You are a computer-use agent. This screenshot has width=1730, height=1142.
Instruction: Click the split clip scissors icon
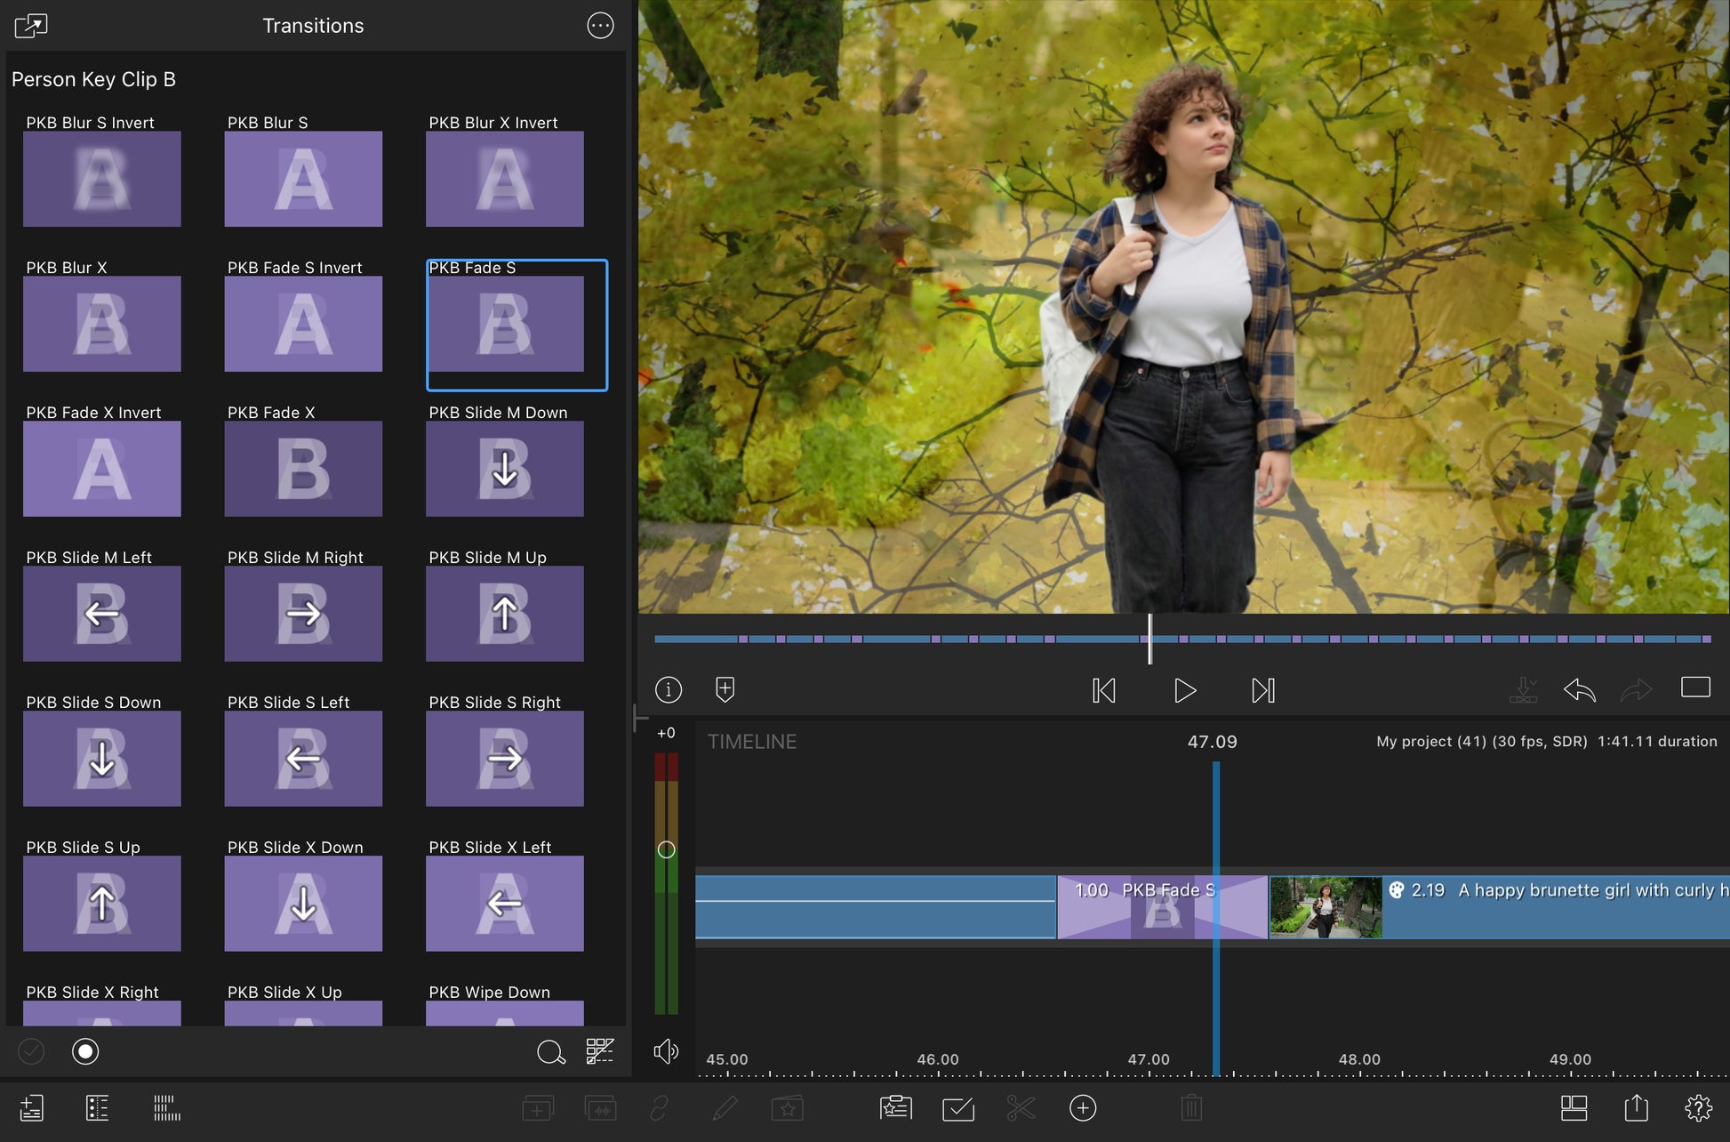[1021, 1108]
